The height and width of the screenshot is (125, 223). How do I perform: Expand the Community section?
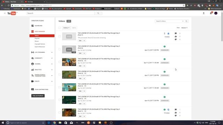click(x=52, y=58)
